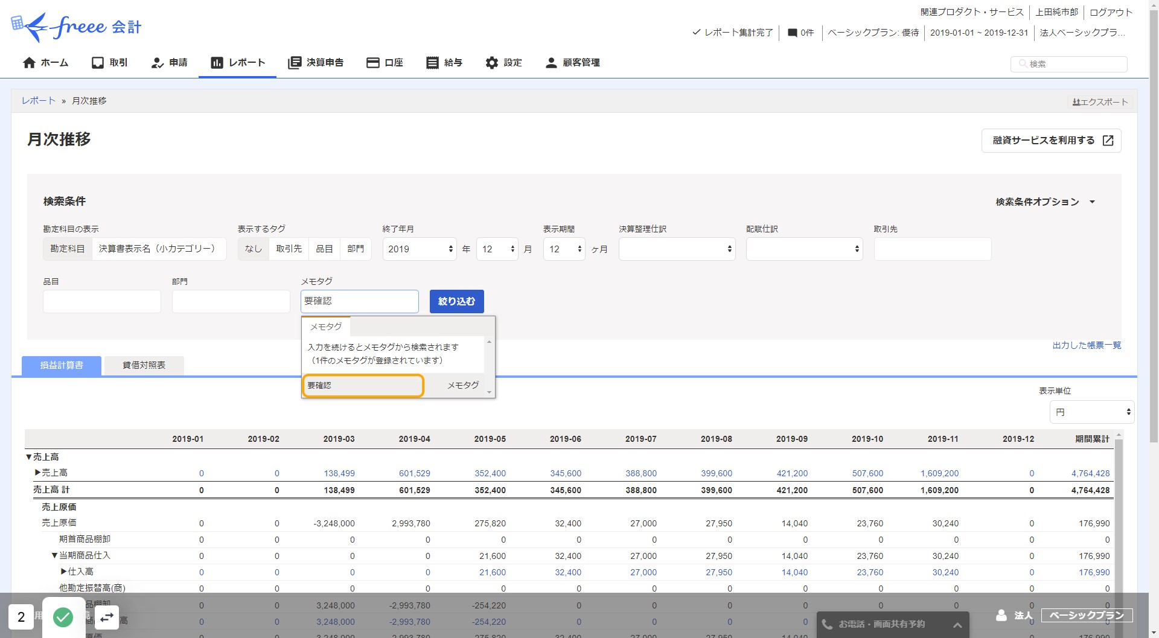
Task: Switch to the 損益計算書 tab
Action: point(62,366)
